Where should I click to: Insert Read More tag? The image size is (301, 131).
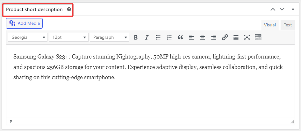pos(236,37)
